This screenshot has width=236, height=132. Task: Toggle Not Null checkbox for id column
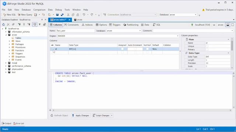(147, 49)
